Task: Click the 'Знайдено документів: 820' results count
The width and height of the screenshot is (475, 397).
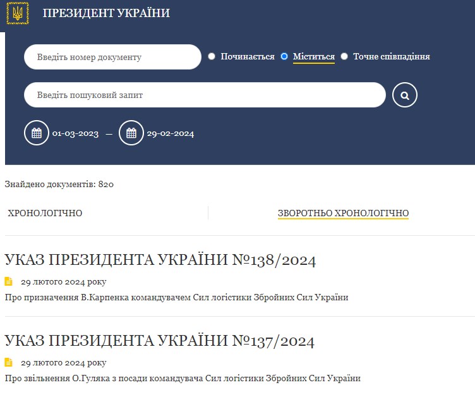Action: [59, 184]
